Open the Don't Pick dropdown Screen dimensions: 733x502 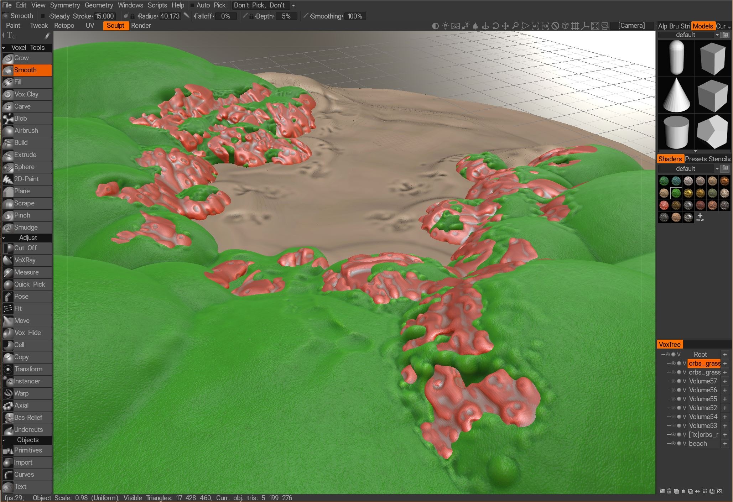click(293, 5)
